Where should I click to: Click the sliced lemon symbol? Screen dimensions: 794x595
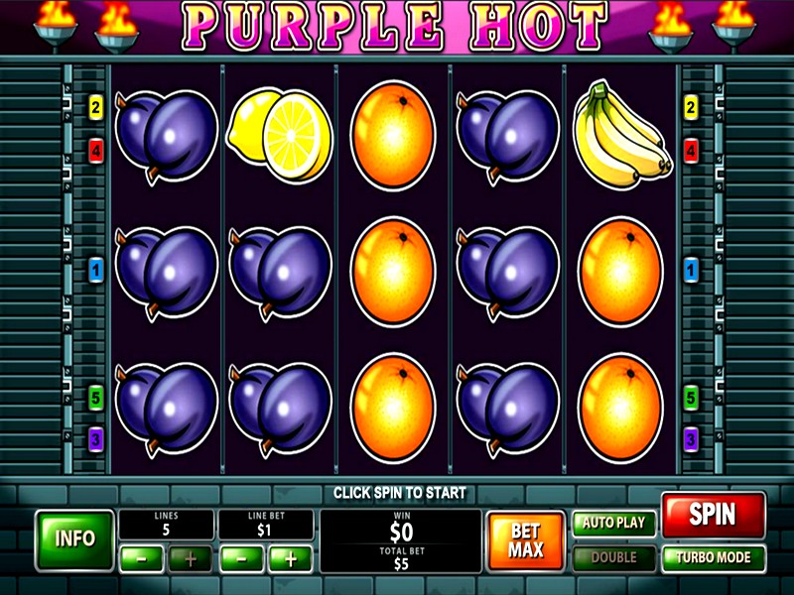(x=280, y=136)
